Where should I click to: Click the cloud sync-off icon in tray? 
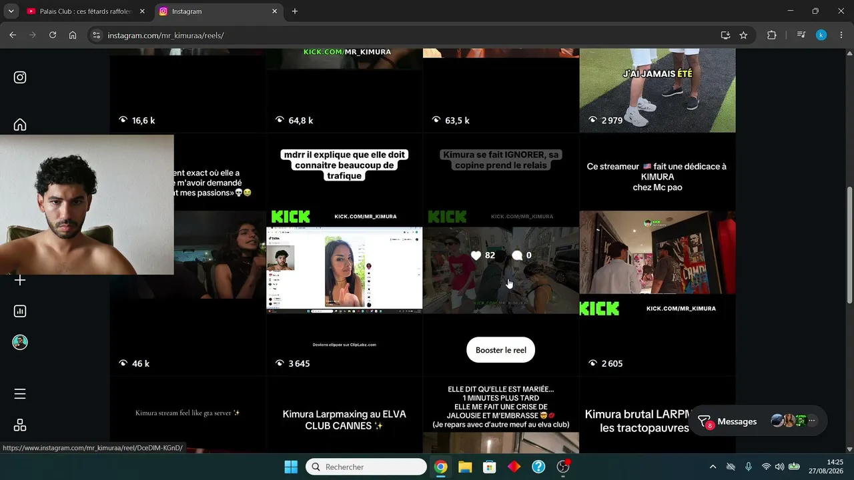click(731, 467)
